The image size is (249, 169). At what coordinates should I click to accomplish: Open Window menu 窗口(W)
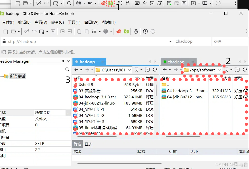click(91, 22)
